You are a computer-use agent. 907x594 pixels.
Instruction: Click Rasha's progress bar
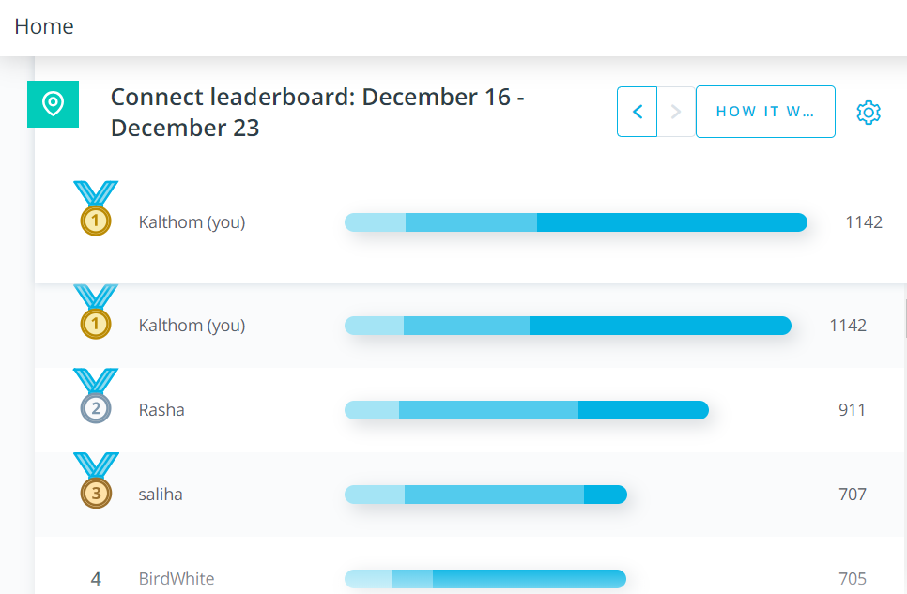pyautogui.click(x=528, y=409)
